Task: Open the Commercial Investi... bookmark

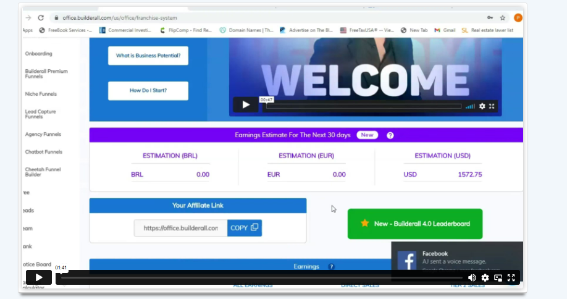Action: click(125, 30)
